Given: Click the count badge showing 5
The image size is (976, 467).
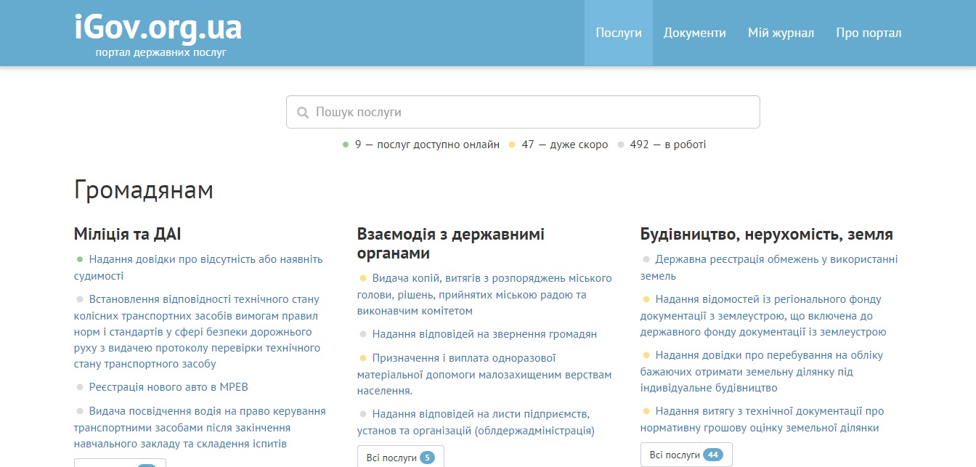Looking at the screenshot, I should [427, 457].
